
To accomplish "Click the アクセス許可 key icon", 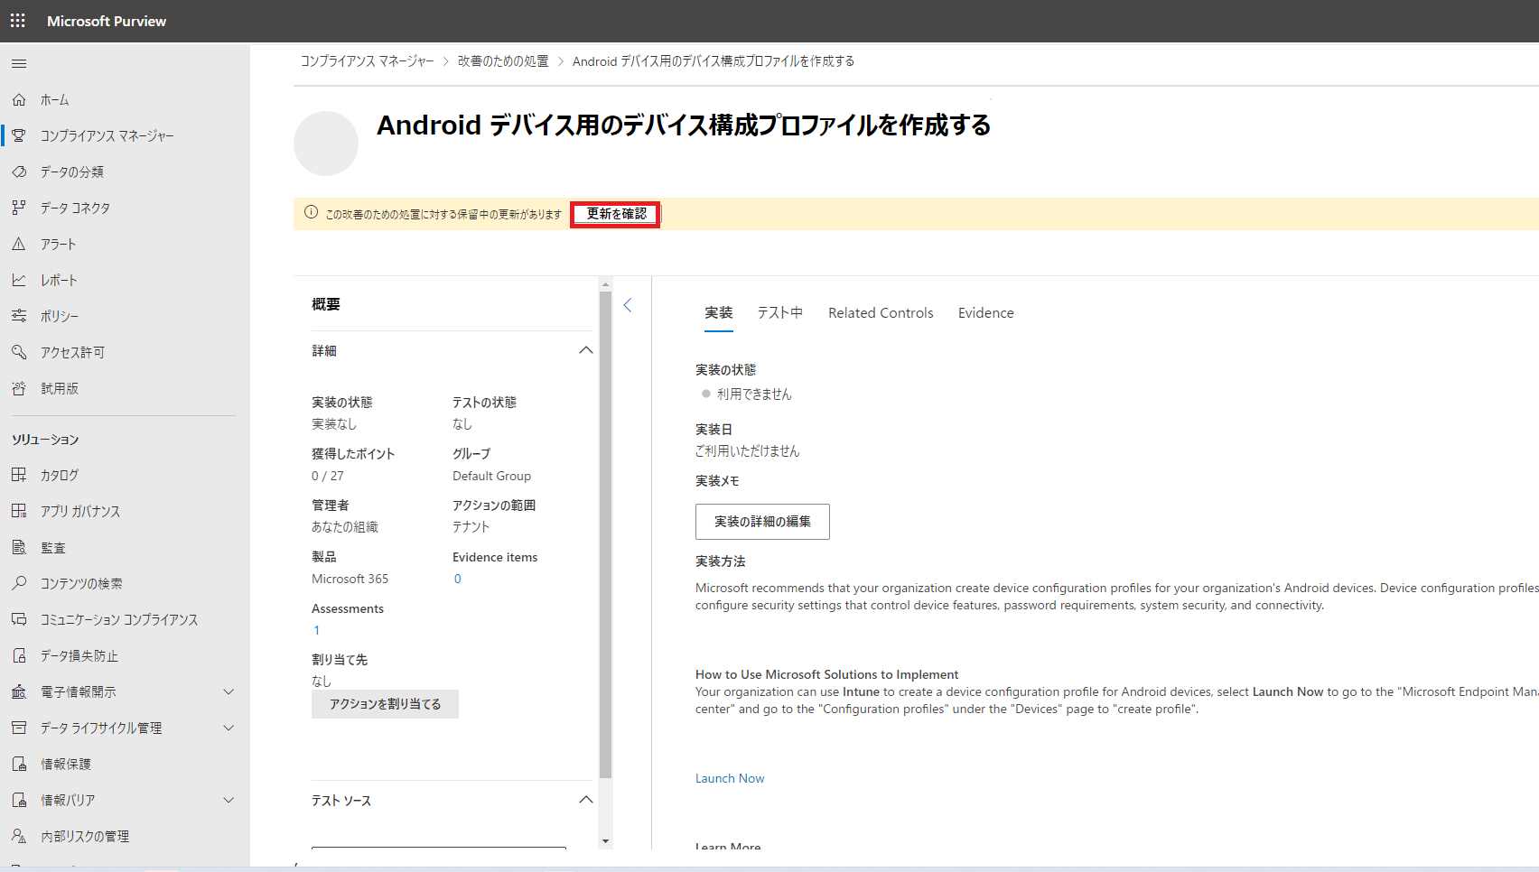I will 19,352.
